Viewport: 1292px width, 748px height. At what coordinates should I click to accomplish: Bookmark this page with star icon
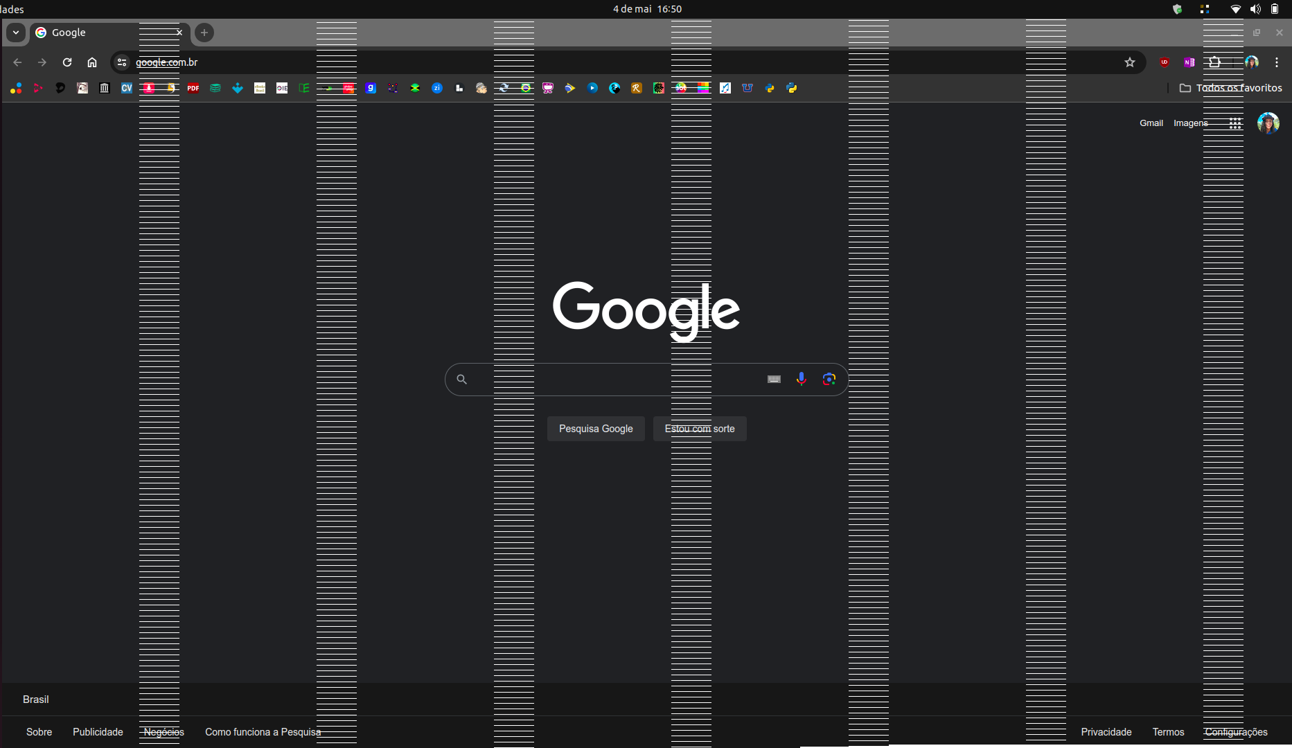[1130, 62]
